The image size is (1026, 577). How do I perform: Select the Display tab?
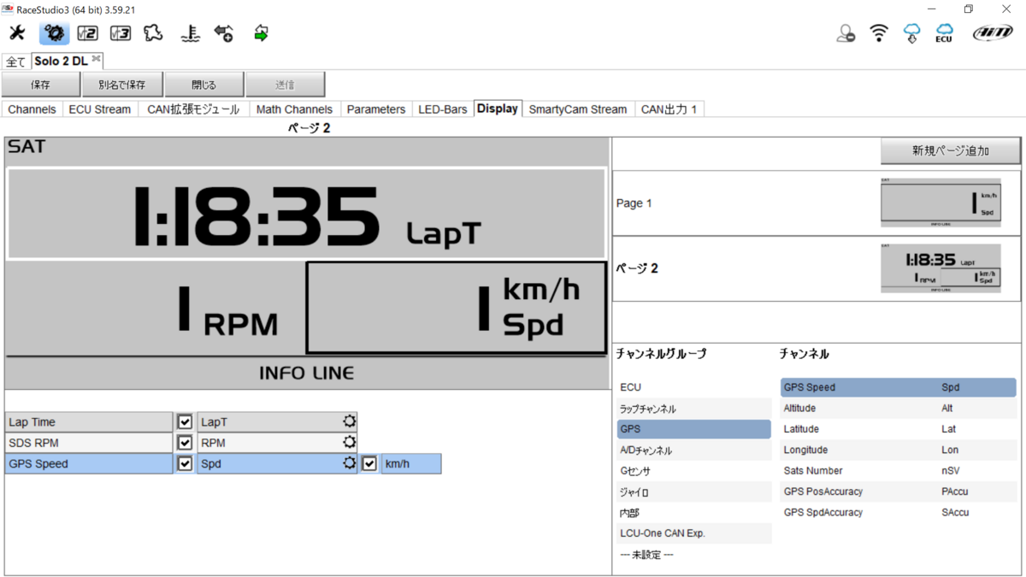(498, 109)
